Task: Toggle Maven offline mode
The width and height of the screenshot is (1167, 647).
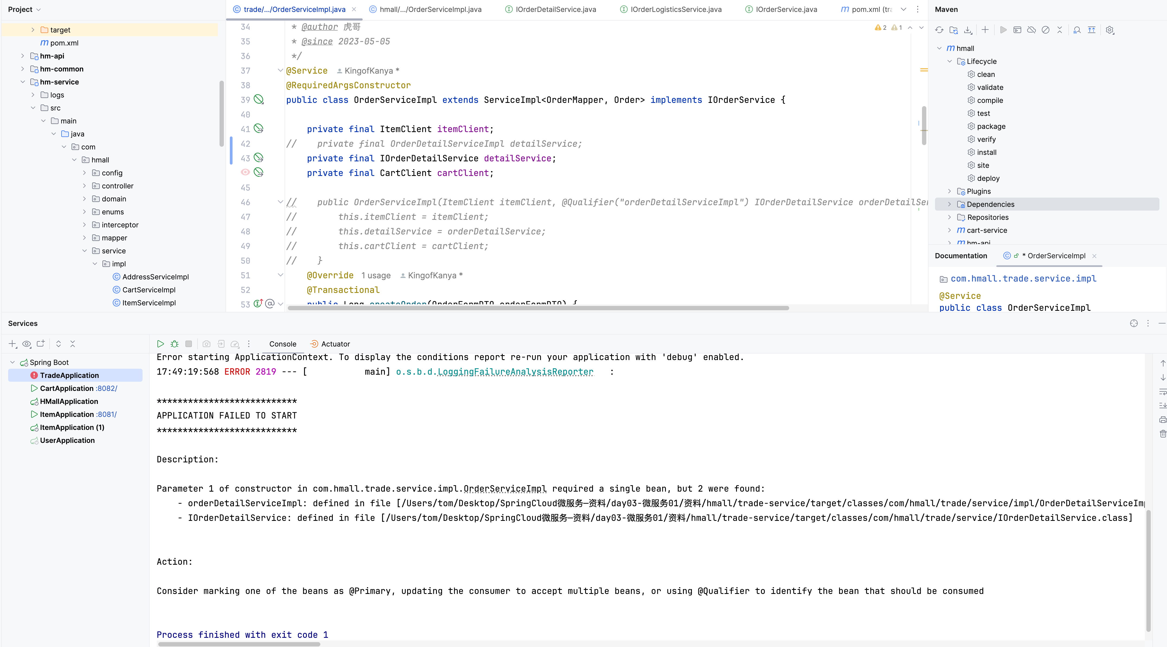Action: (1031, 30)
